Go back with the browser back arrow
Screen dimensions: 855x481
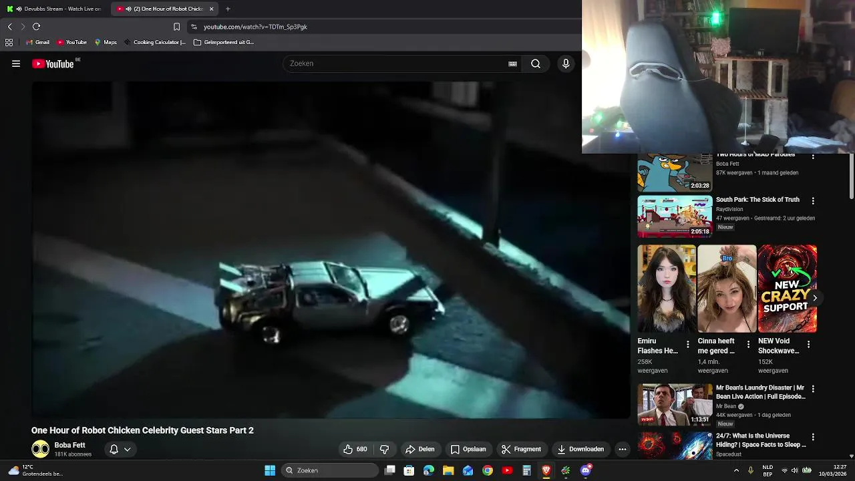tap(9, 27)
